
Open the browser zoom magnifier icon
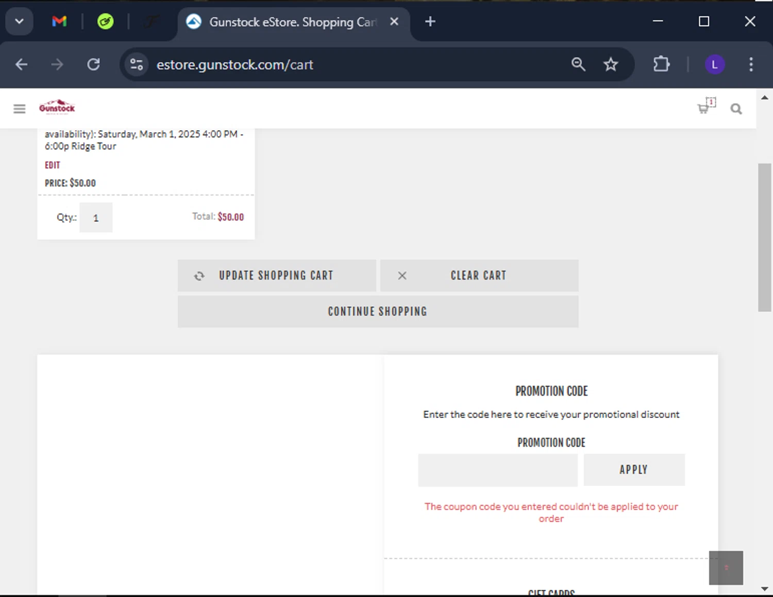[578, 64]
